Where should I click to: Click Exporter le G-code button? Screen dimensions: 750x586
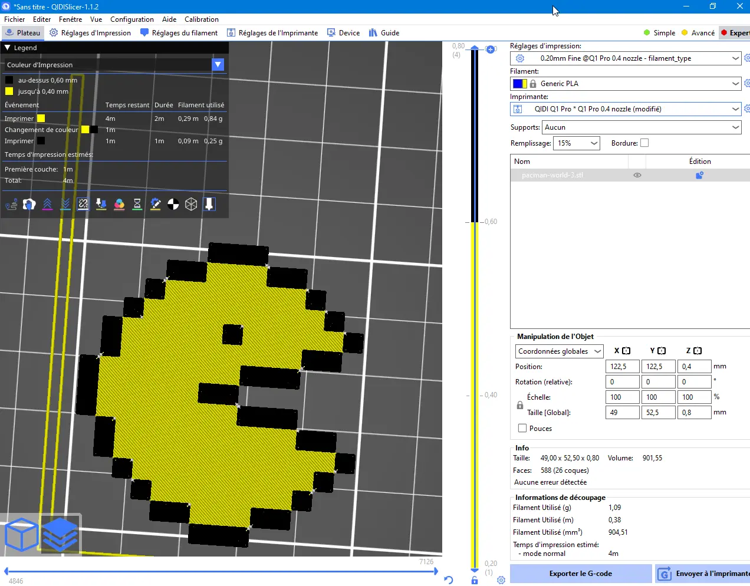point(581,574)
